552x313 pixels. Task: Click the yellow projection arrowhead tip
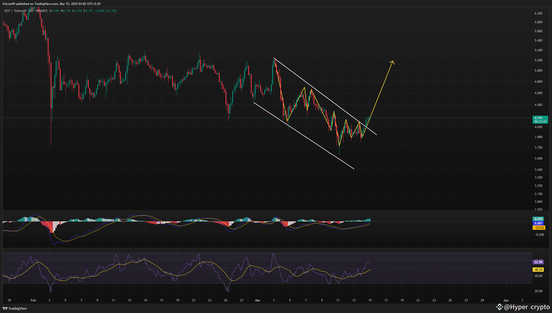tap(393, 61)
